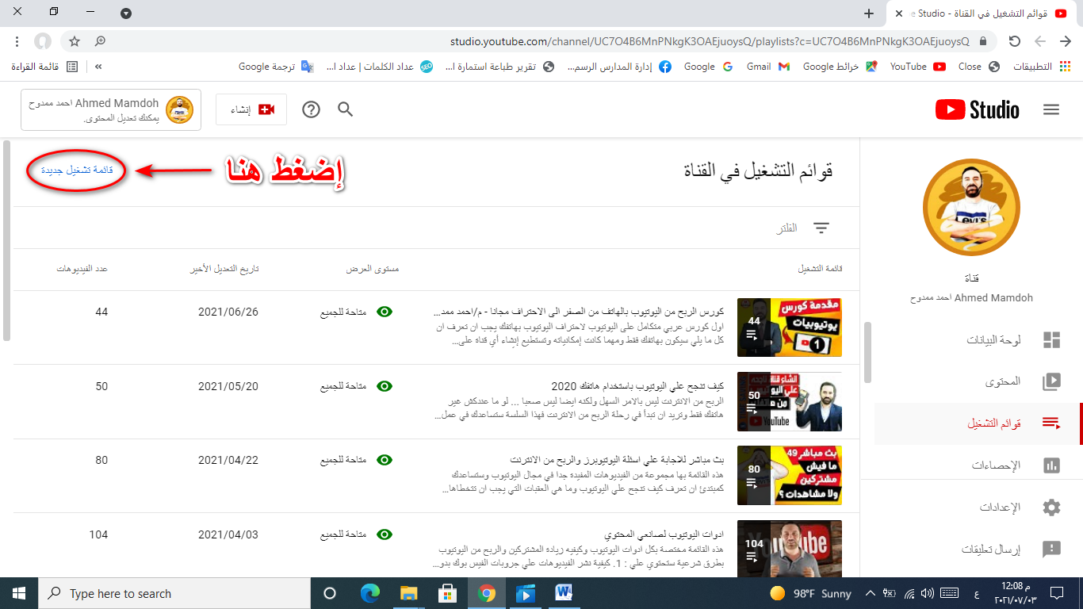Open the Chrome tab search dropdown arrow
Image resolution: width=1083 pixels, height=609 pixels.
tap(126, 13)
